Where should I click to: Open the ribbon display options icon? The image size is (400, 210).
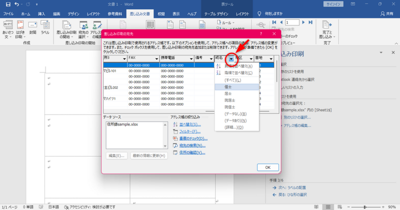tap(353, 4)
